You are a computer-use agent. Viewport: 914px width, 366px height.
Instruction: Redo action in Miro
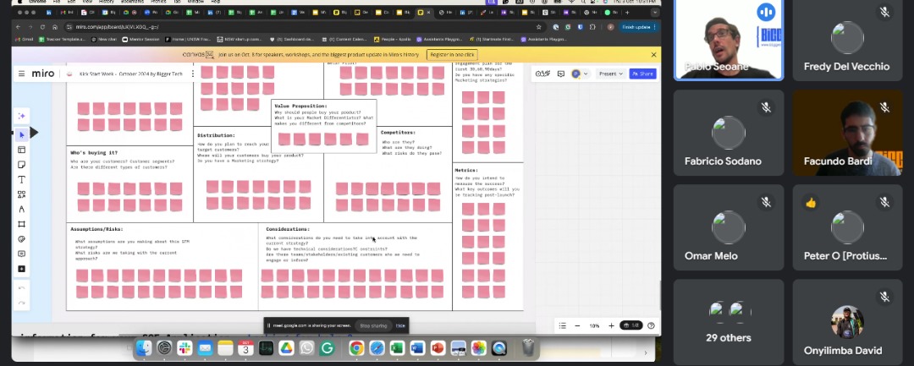coord(21,303)
